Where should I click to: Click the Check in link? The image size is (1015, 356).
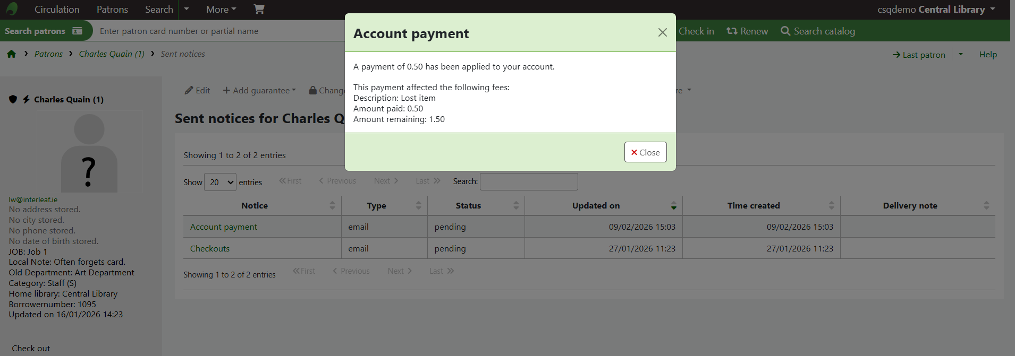(696, 31)
